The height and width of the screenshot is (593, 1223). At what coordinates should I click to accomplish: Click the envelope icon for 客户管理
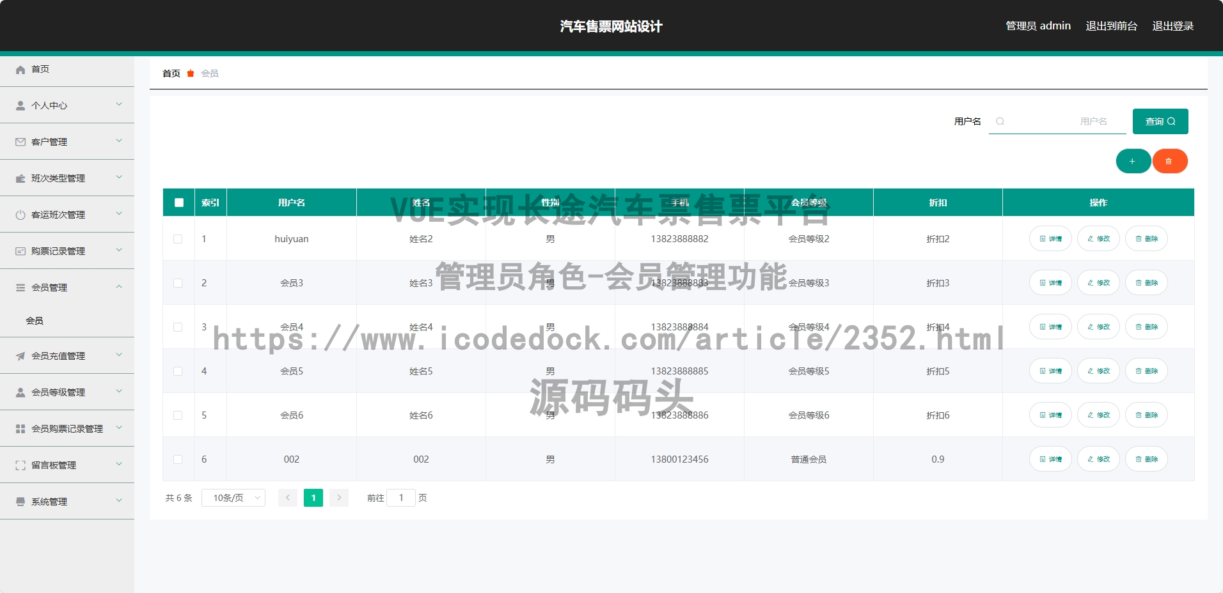point(20,142)
